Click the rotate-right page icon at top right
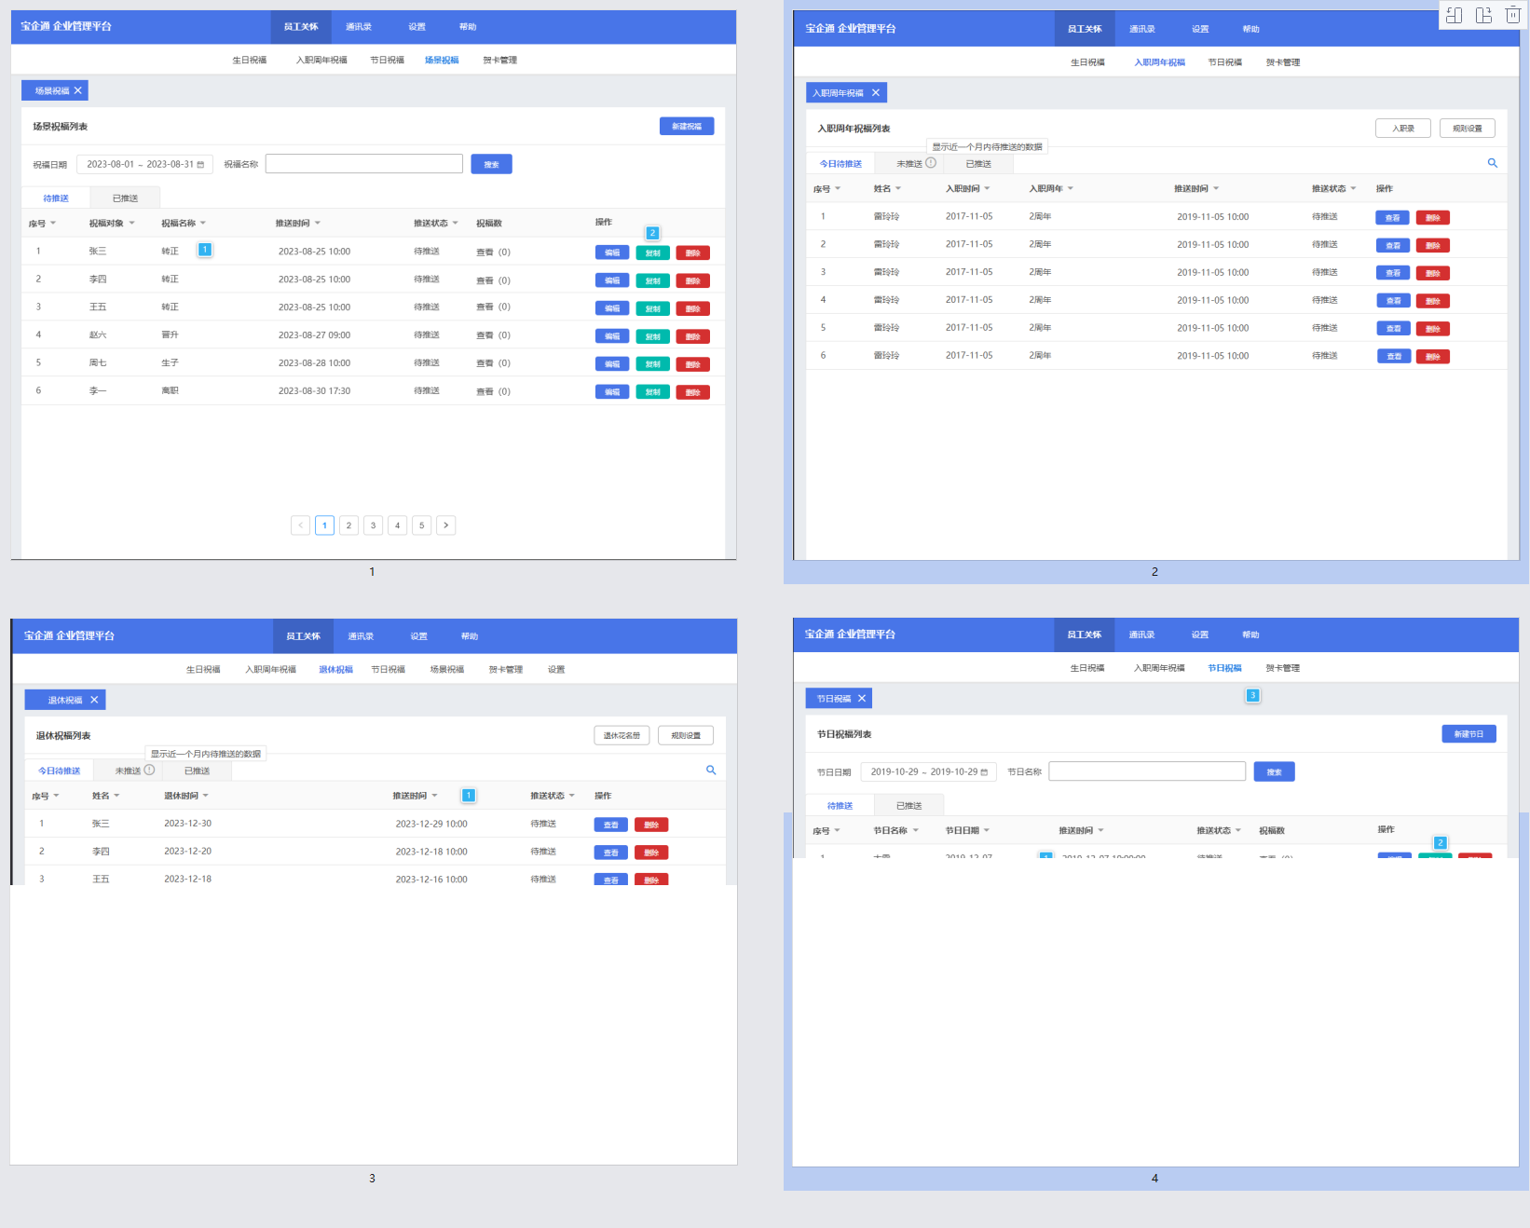1530x1228 pixels. (1483, 15)
